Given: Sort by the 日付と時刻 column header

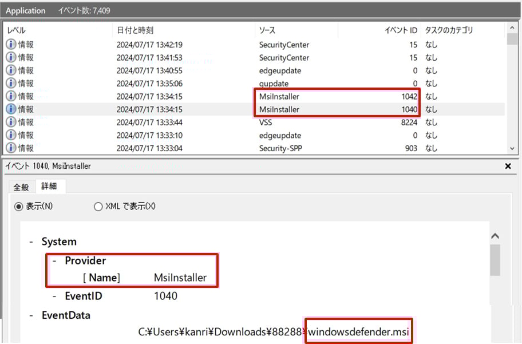Looking at the screenshot, I should point(184,30).
